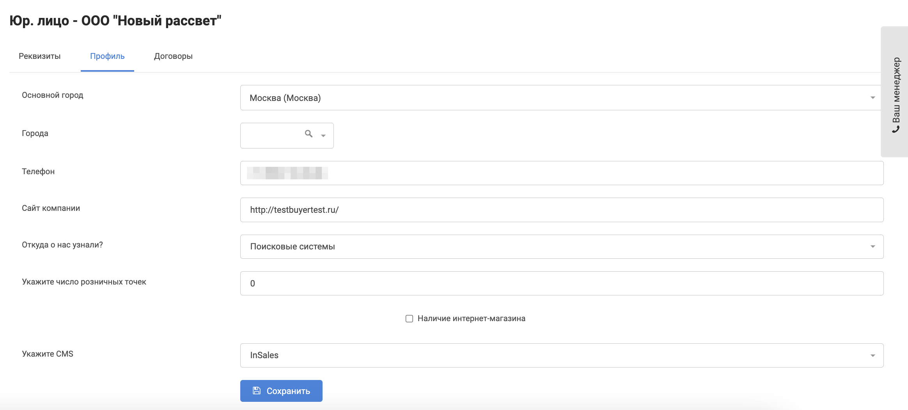Open the Поисковые системы dropdown
Image resolution: width=908 pixels, height=410 pixels.
point(562,247)
